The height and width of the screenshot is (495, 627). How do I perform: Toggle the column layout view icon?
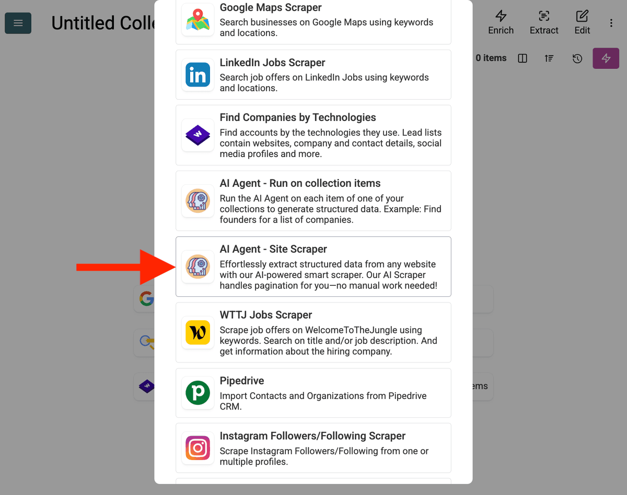[522, 58]
